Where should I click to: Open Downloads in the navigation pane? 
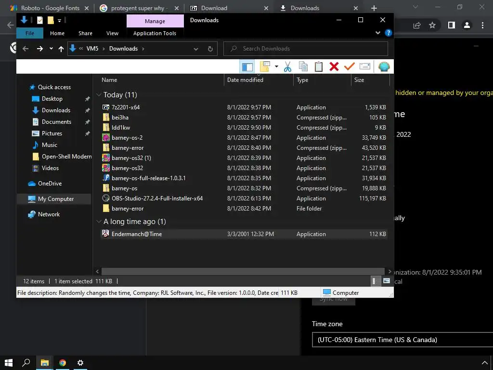pyautogui.click(x=56, y=110)
